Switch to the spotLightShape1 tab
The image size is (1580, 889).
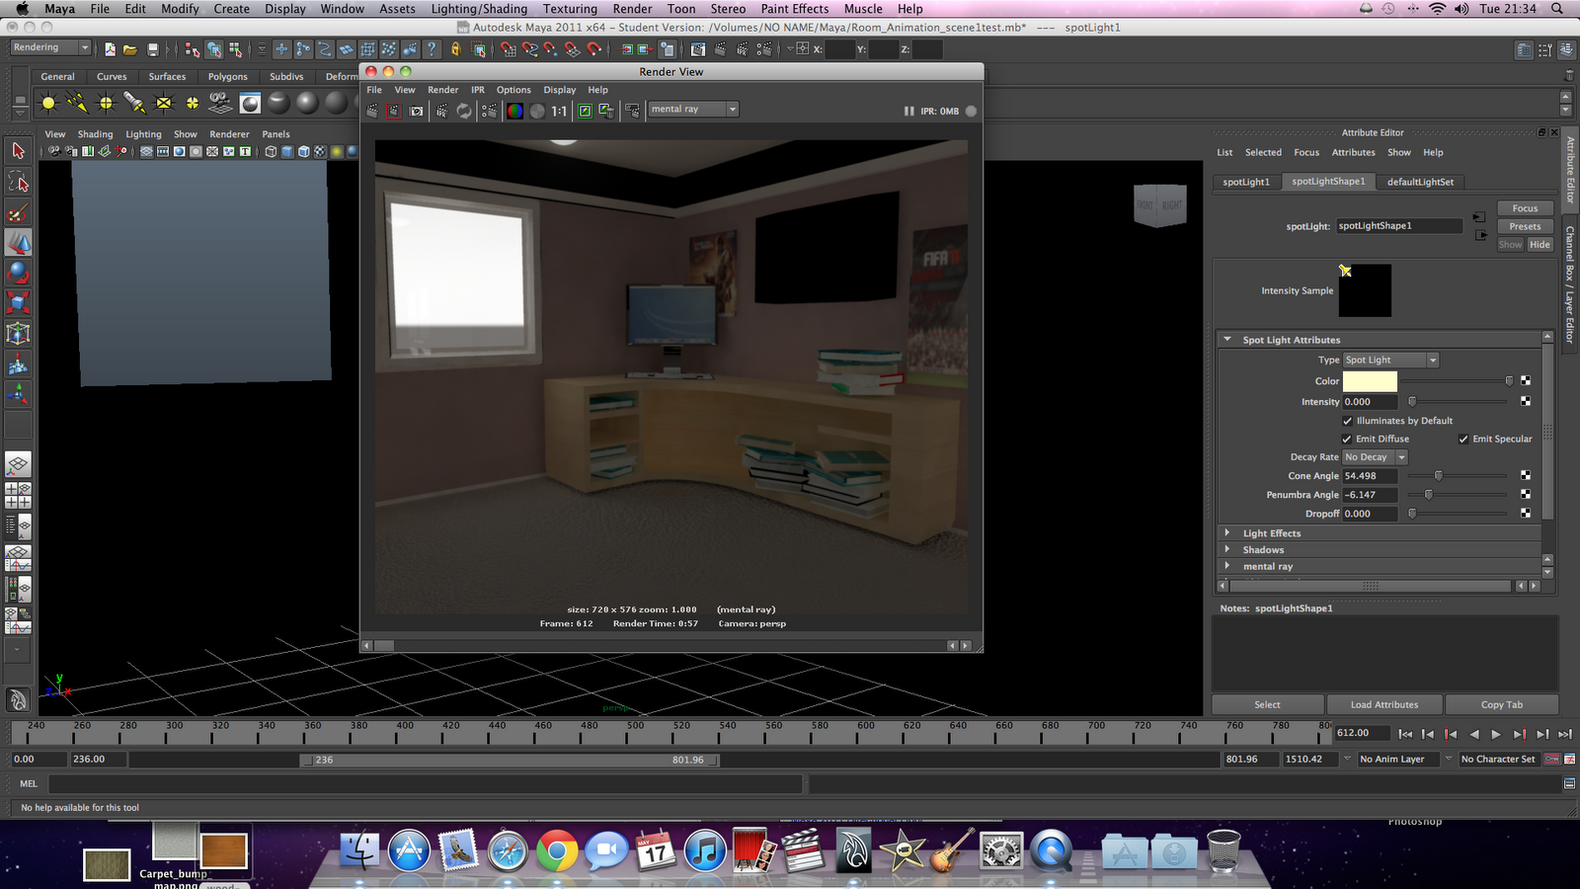pyautogui.click(x=1328, y=182)
